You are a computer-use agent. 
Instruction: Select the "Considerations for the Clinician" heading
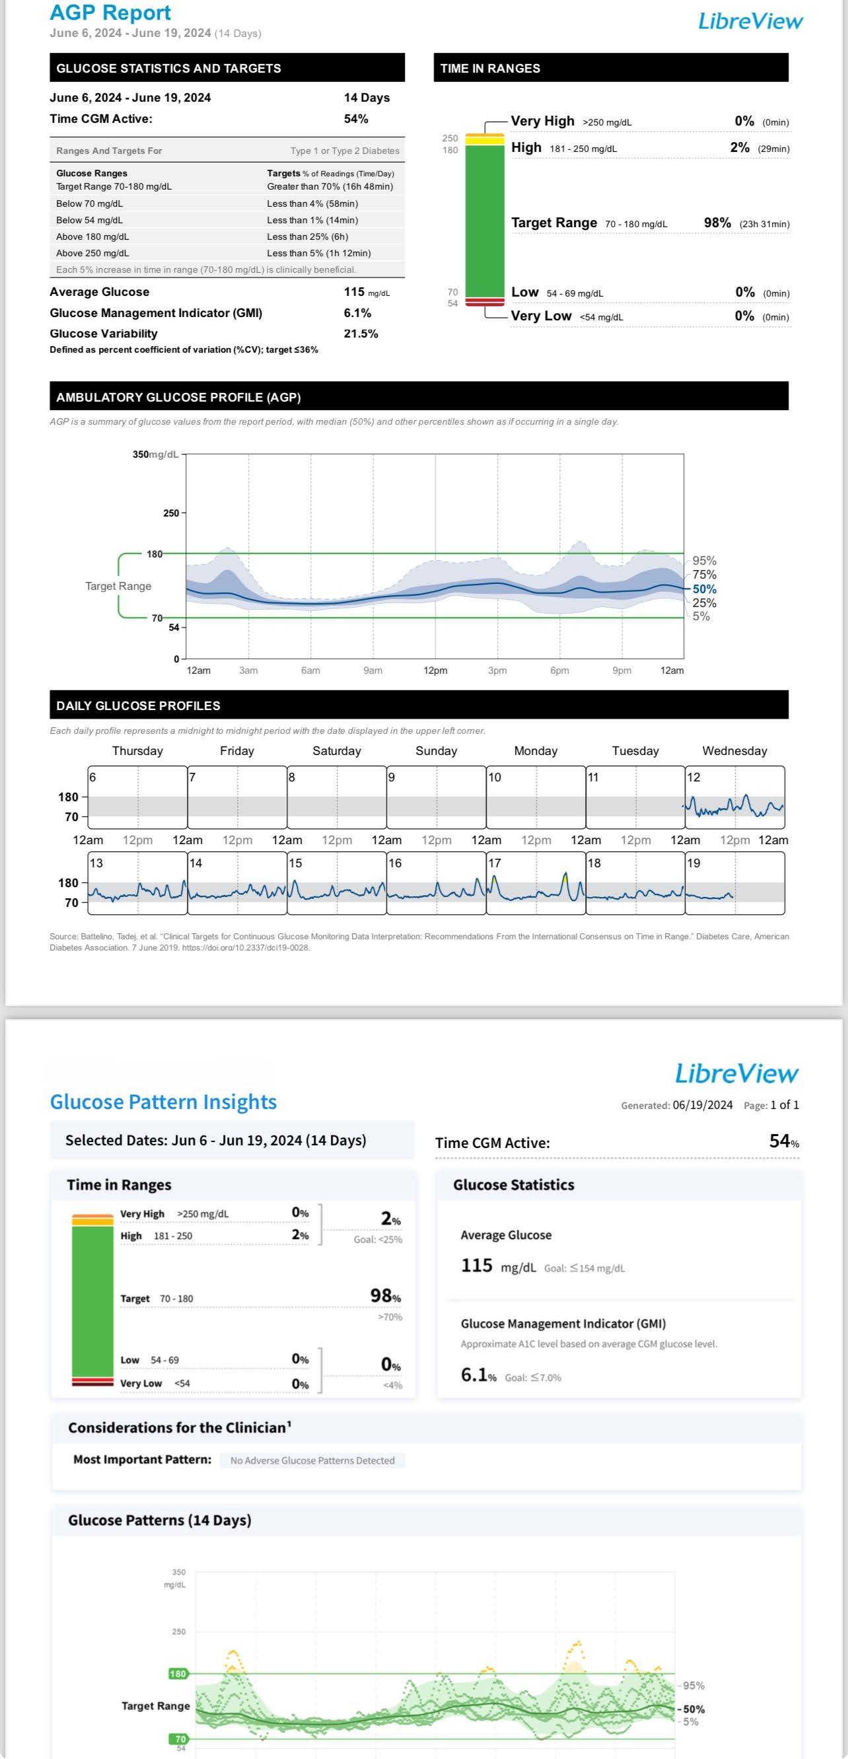click(x=180, y=1428)
